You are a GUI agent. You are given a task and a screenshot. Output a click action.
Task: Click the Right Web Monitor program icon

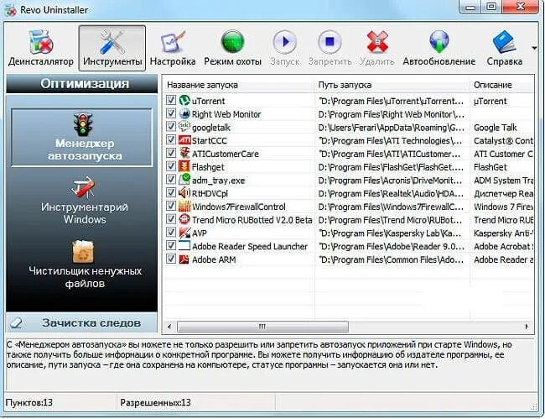184,113
